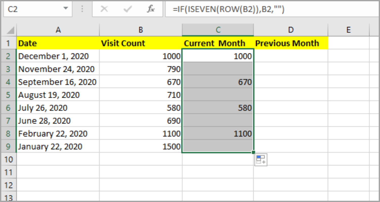Image resolution: width=380 pixels, height=202 pixels.
Task: Select row header 5
Action: (8, 95)
